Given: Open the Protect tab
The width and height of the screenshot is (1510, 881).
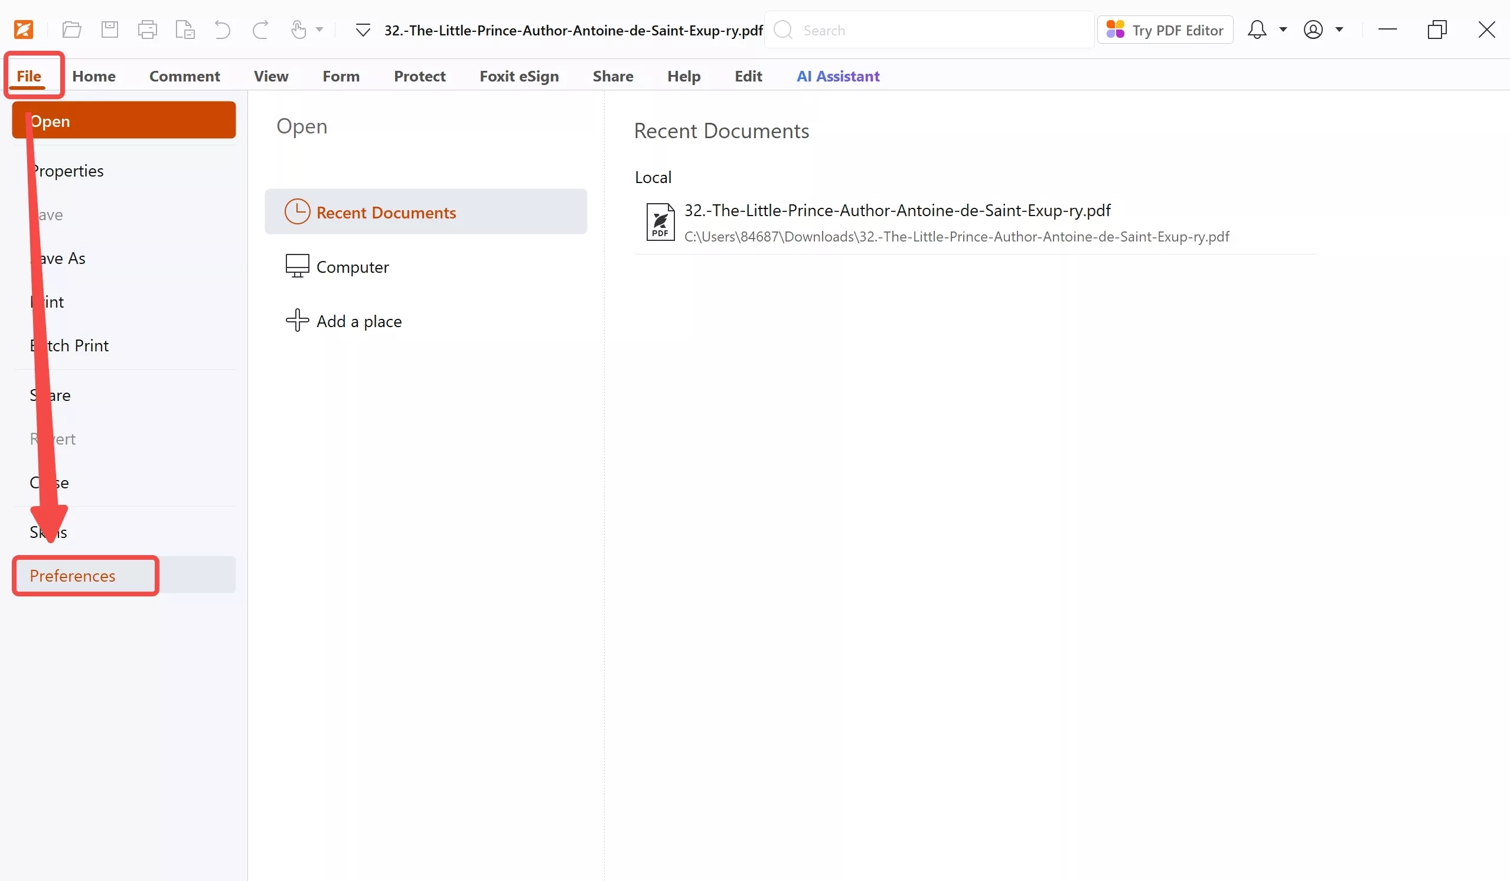Looking at the screenshot, I should coord(419,76).
